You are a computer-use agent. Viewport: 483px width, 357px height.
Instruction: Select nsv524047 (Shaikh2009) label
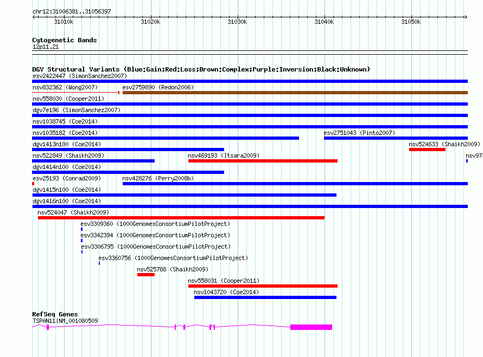tap(73, 212)
